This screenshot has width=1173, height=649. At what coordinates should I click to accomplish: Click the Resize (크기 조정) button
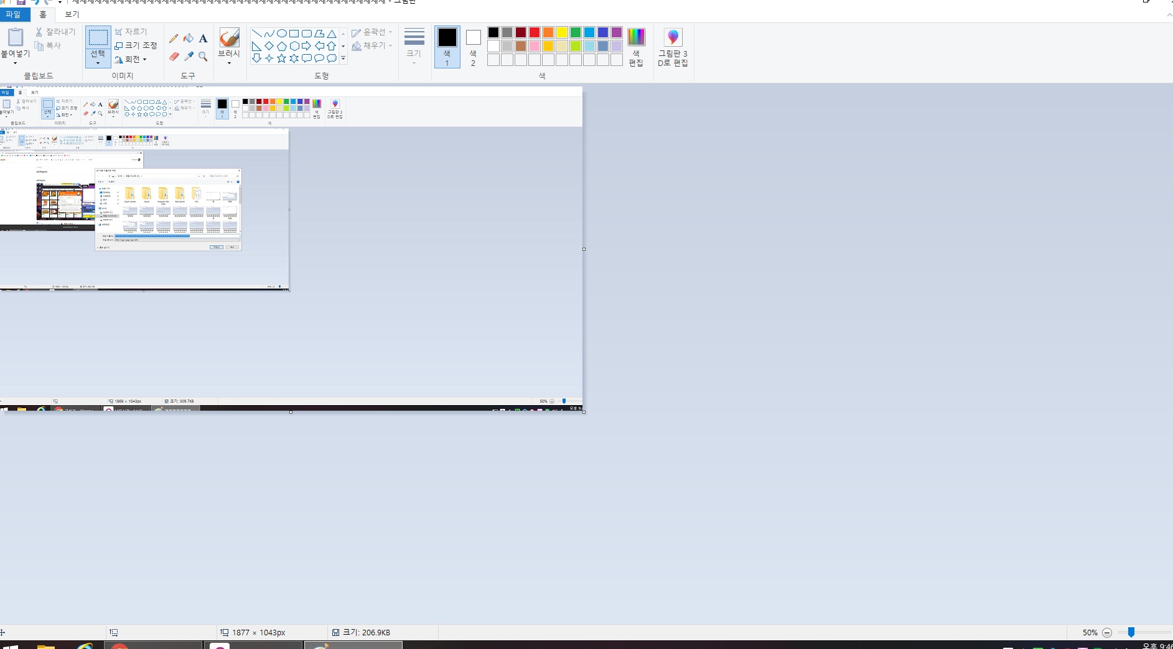(x=136, y=45)
